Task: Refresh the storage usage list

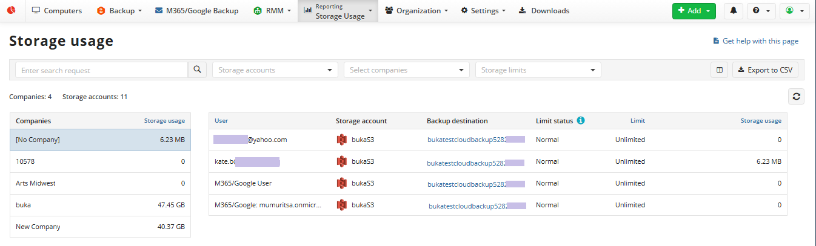Action: [x=796, y=96]
